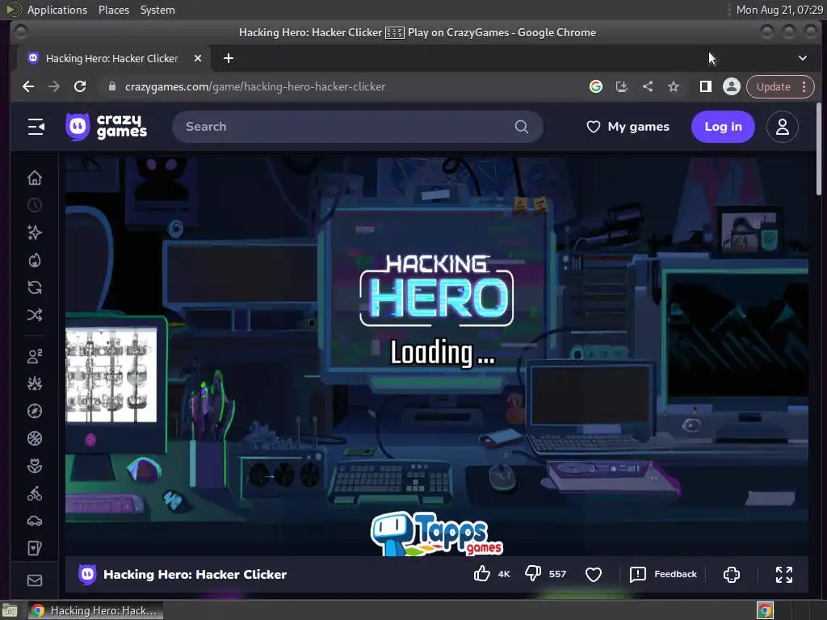Add game to favorites heart icon
The image size is (827, 620).
tap(594, 574)
